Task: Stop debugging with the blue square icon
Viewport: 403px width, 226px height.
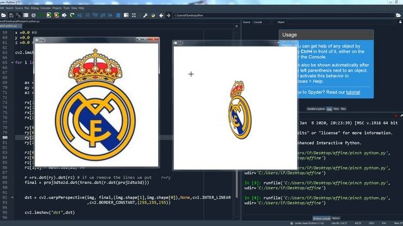Action: coord(118,15)
